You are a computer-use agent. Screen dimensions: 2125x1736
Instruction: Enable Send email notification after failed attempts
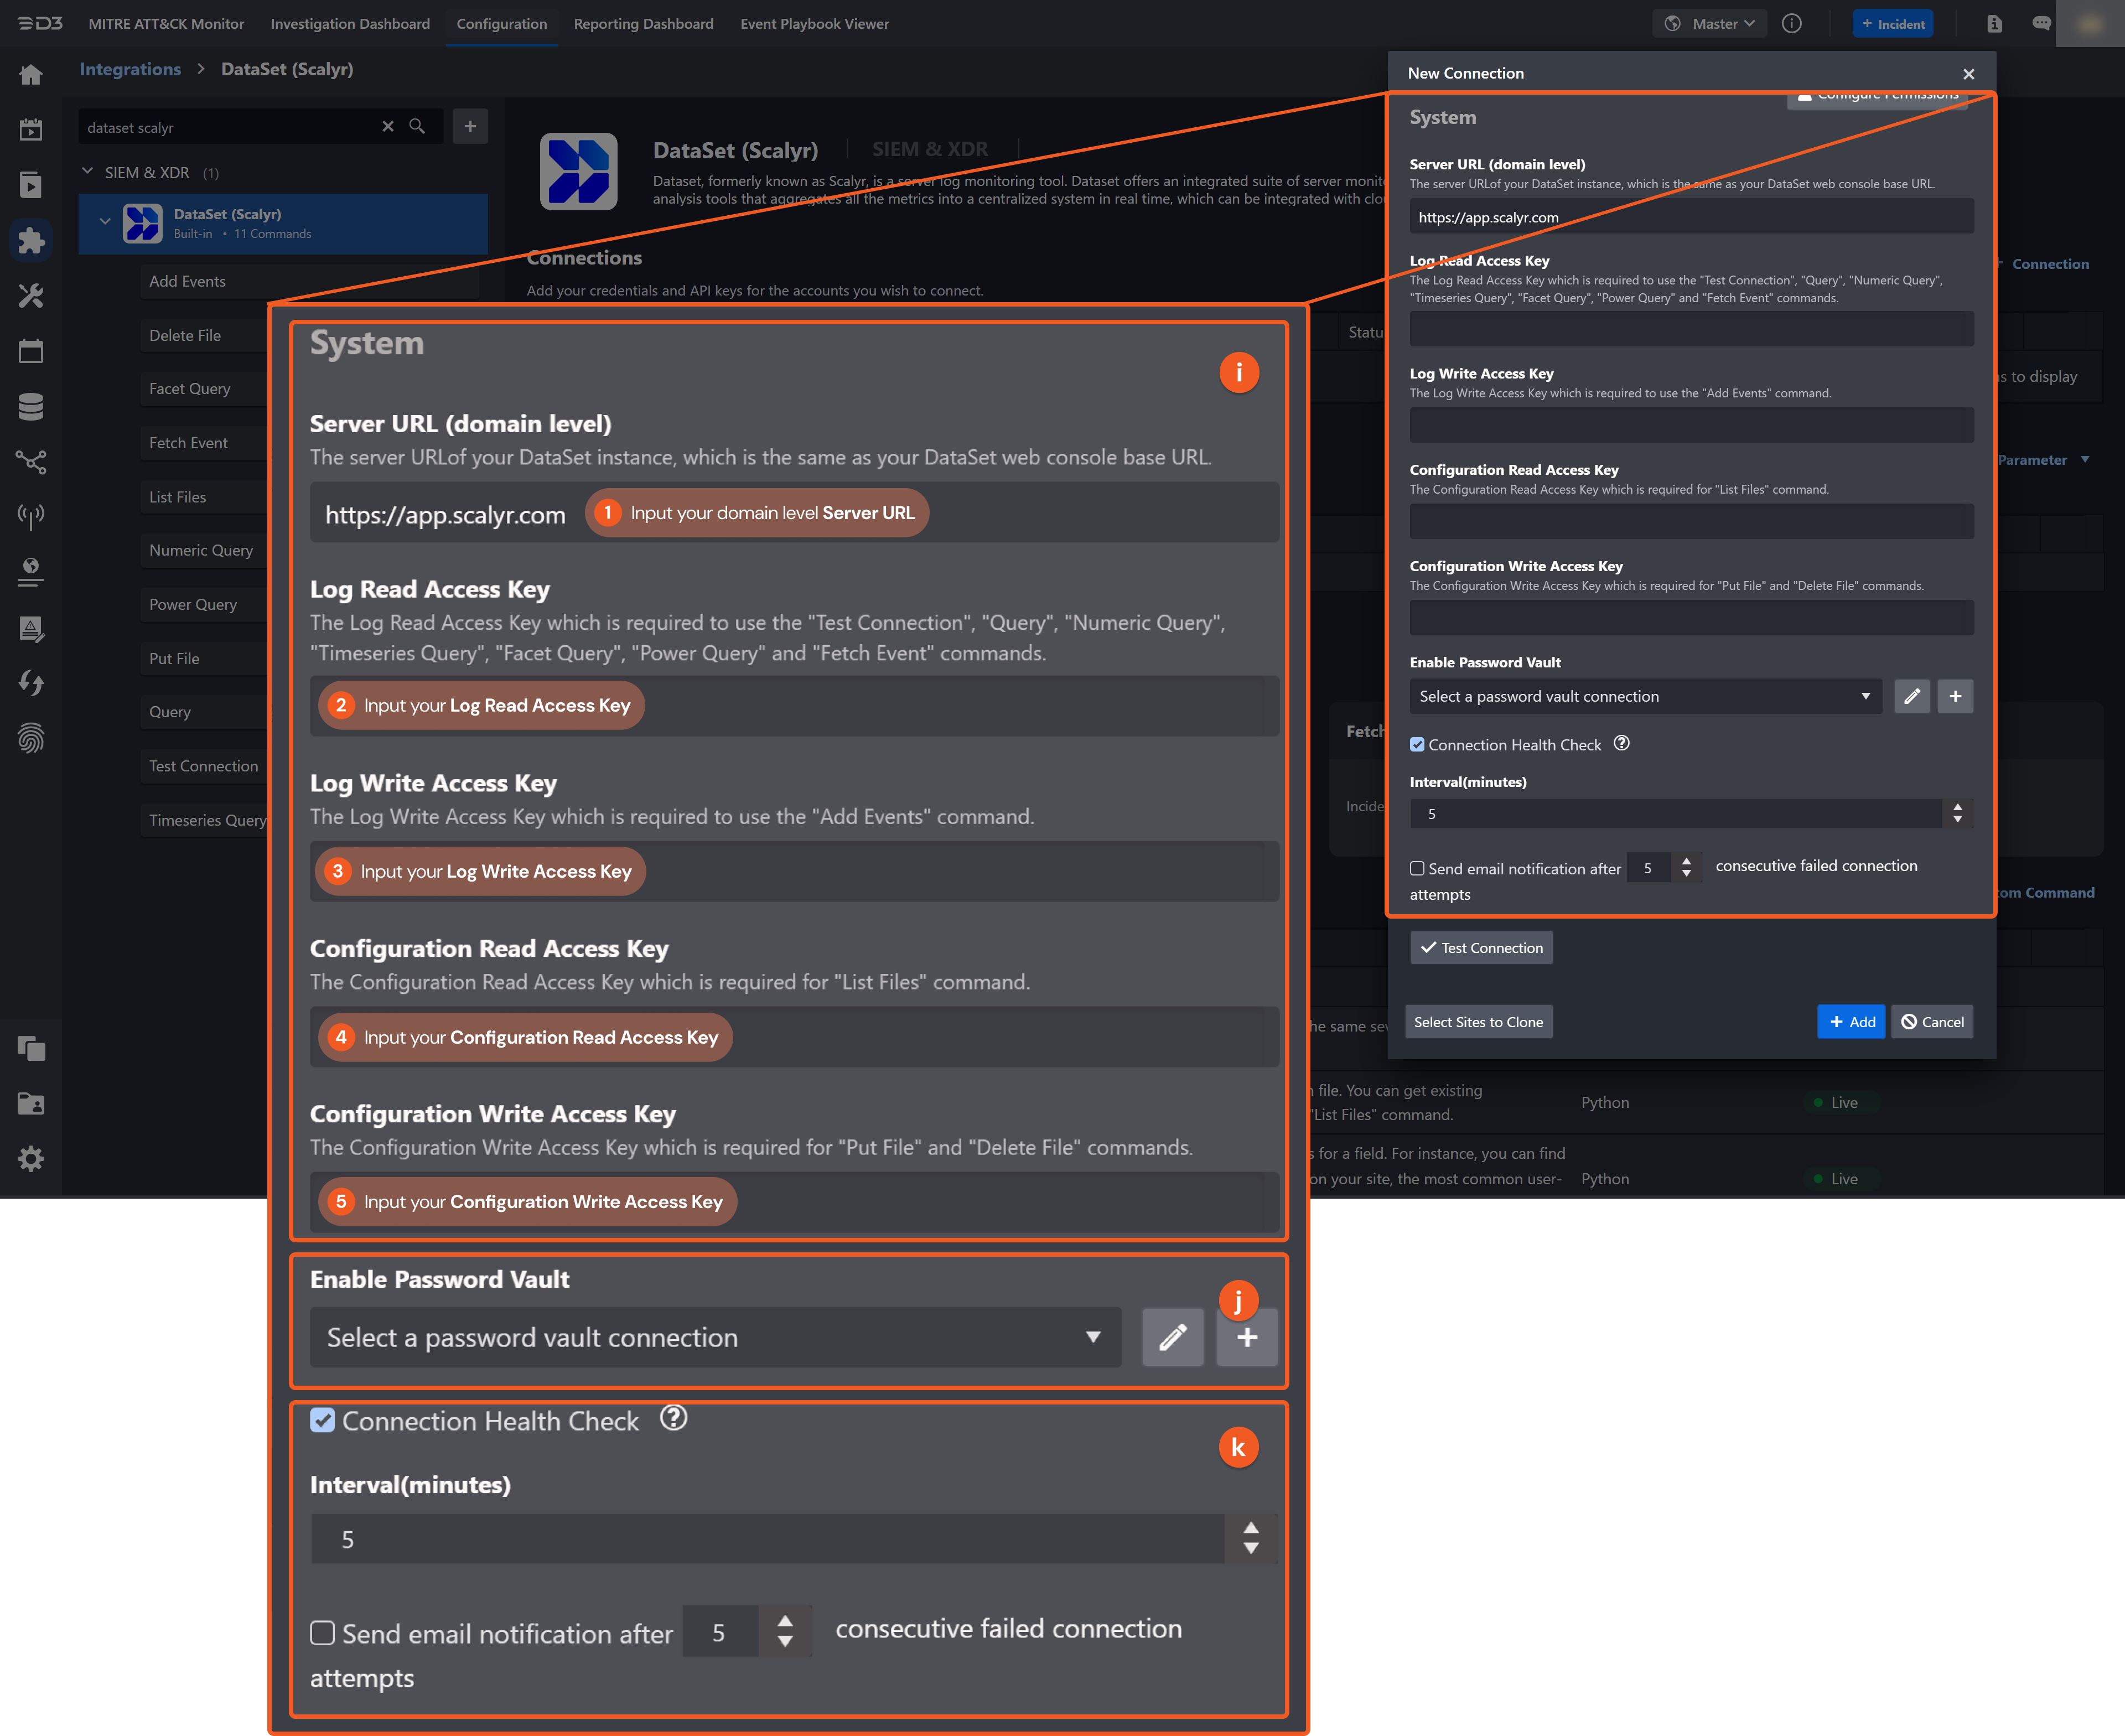click(x=322, y=1632)
